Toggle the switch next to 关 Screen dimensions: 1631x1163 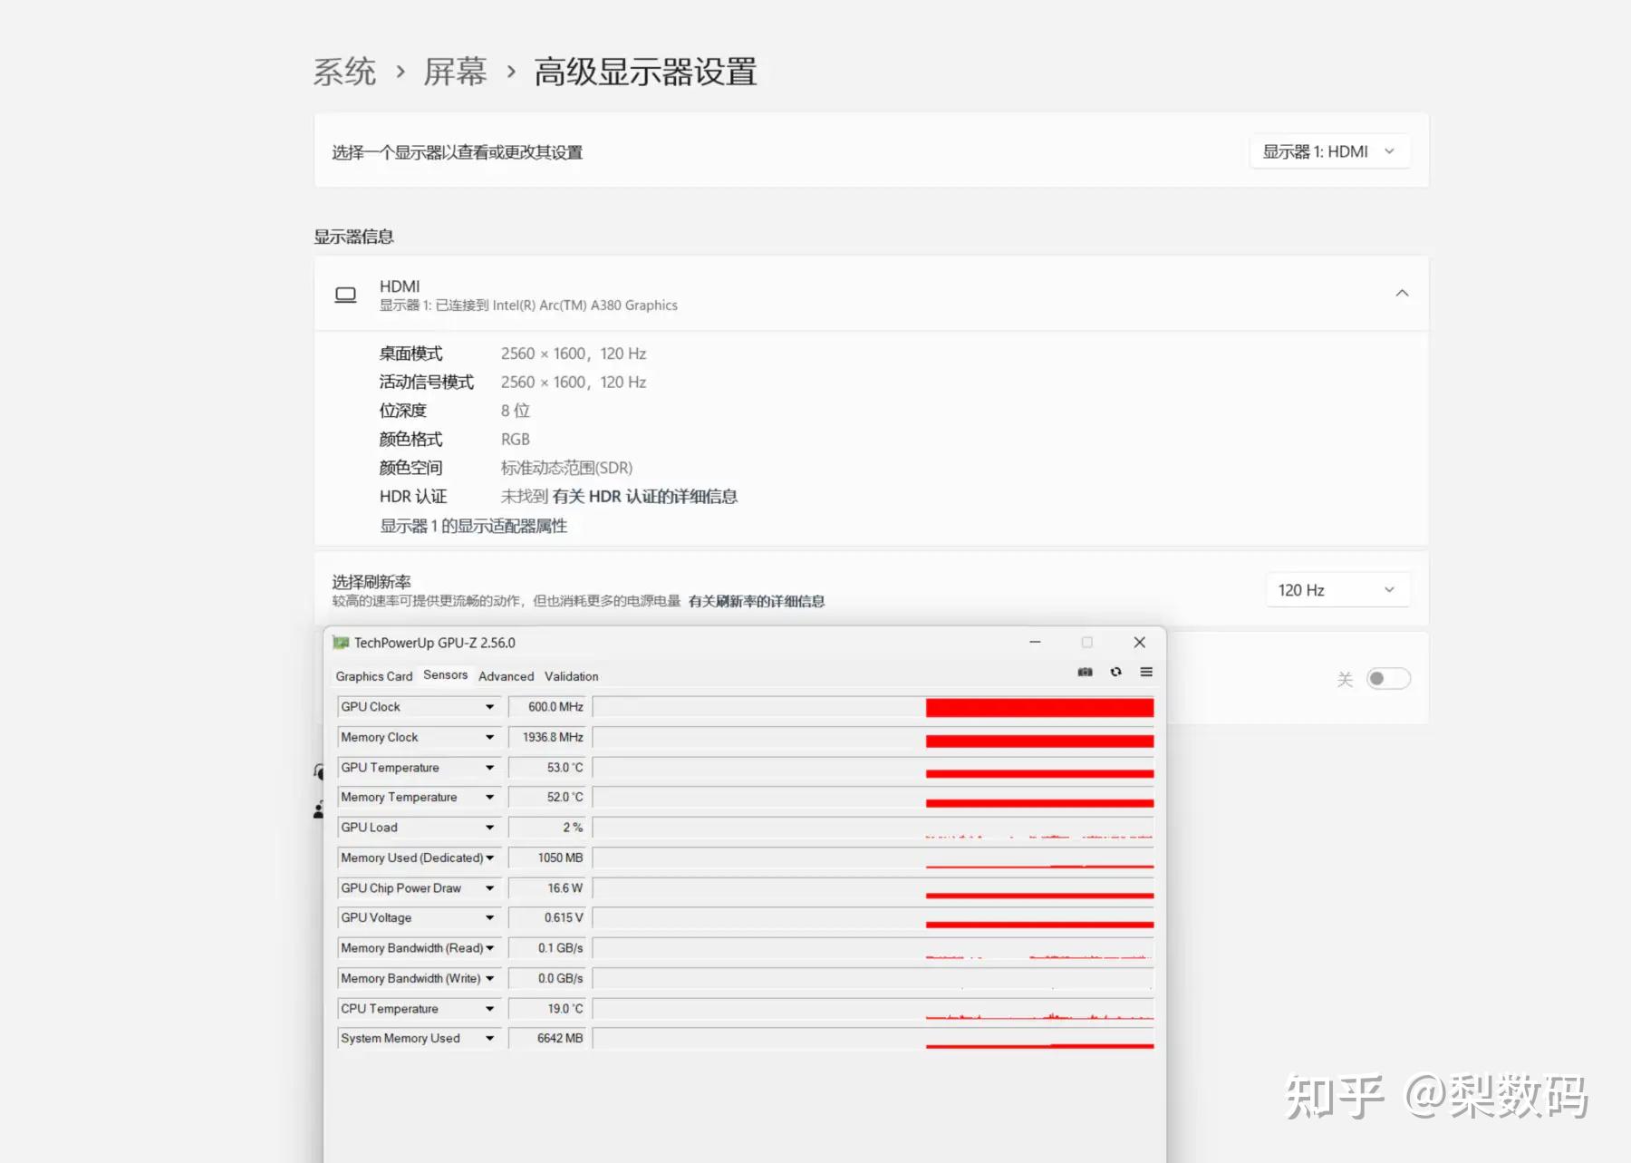[1387, 678]
